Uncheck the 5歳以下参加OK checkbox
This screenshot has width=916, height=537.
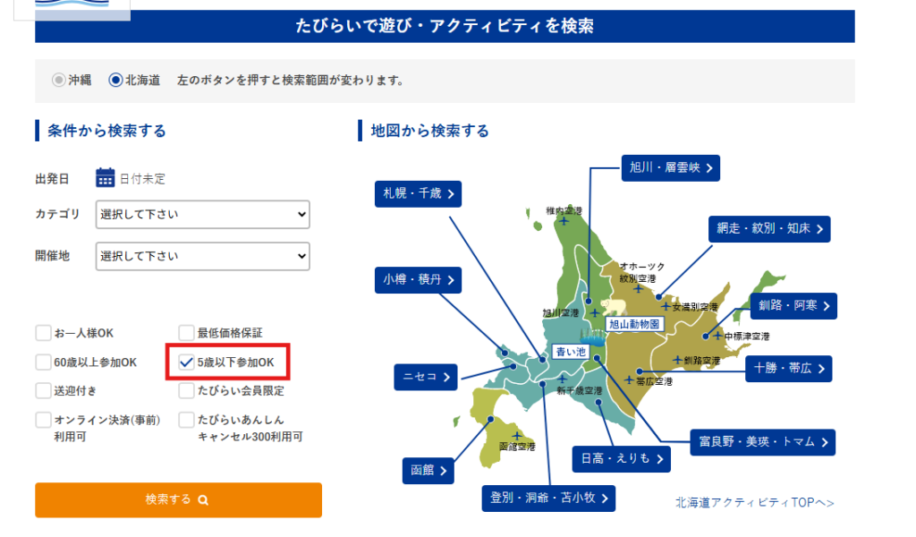tap(186, 362)
